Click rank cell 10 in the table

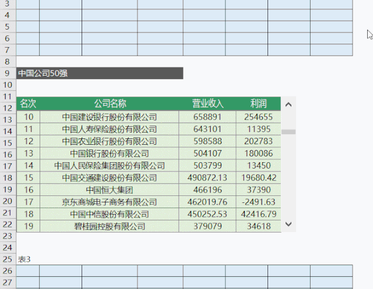(29, 117)
